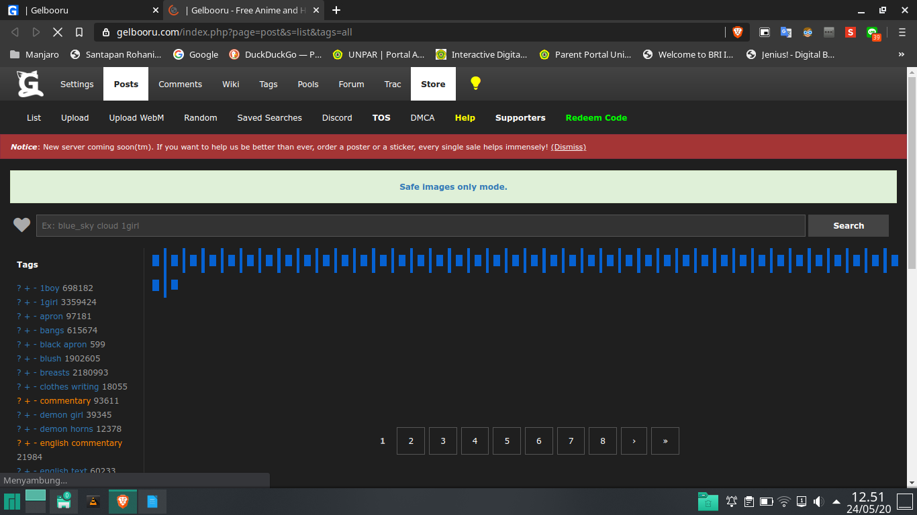Click the Brave icon in taskbar
Viewport: 917px width, 515px height.
[123, 502]
